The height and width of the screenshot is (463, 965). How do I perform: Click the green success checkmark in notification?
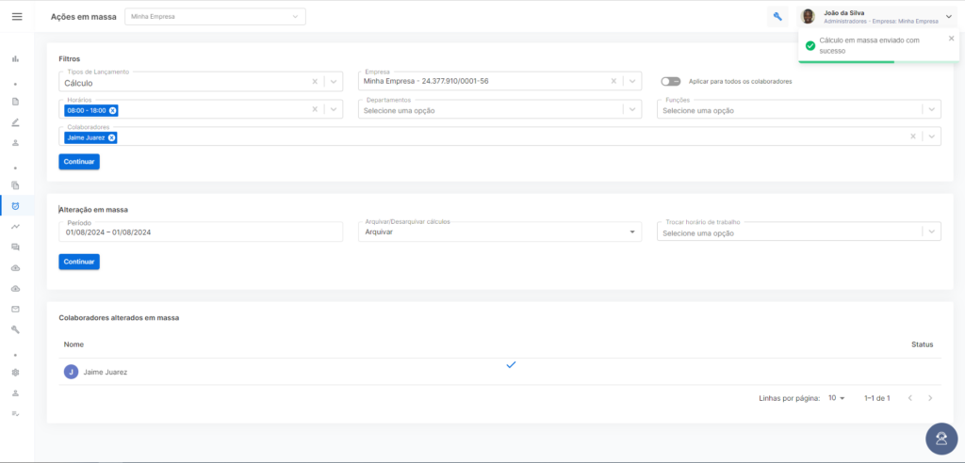pyautogui.click(x=810, y=45)
